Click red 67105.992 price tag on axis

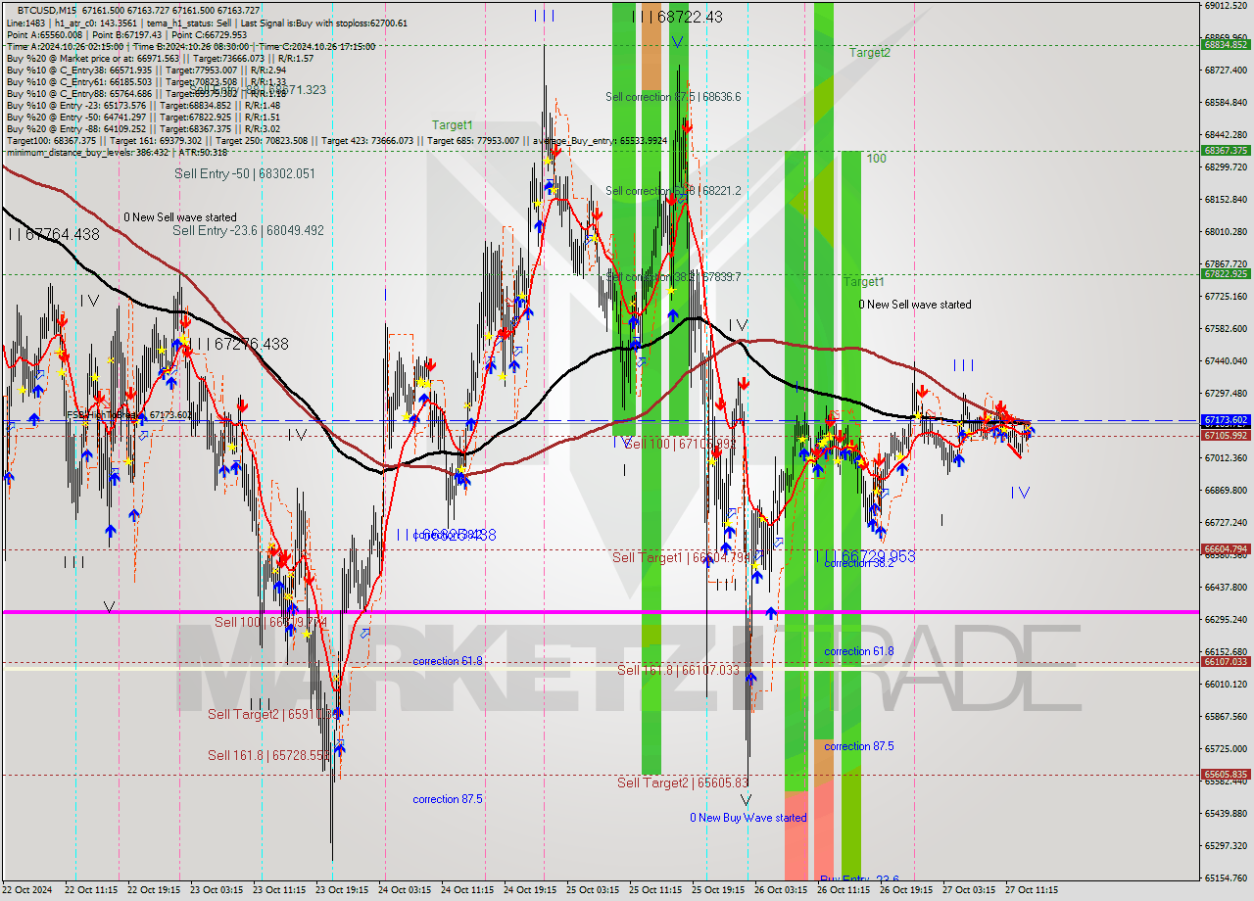1226,435
